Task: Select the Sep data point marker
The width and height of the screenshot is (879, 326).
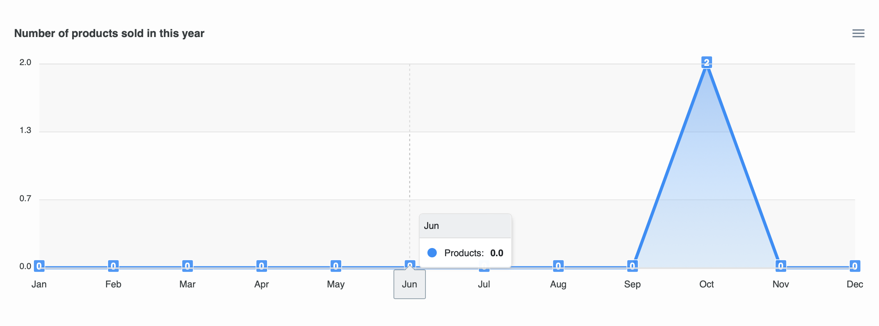Action: pyautogui.click(x=632, y=266)
